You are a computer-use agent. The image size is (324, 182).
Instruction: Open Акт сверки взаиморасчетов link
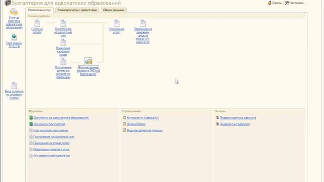click(x=52, y=156)
